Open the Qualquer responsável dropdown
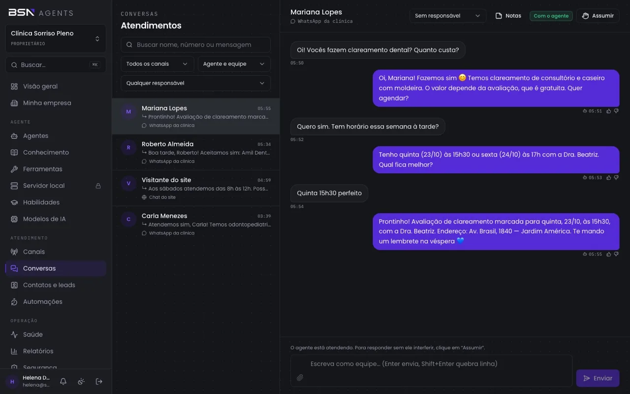Screen dimensions: 630x394 pyautogui.click(x=196, y=83)
